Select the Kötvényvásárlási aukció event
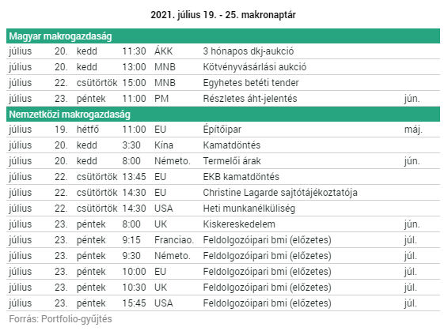 [254, 67]
